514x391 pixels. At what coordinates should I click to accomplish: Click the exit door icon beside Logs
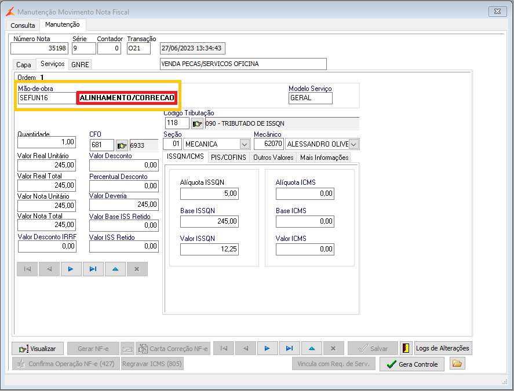click(406, 348)
